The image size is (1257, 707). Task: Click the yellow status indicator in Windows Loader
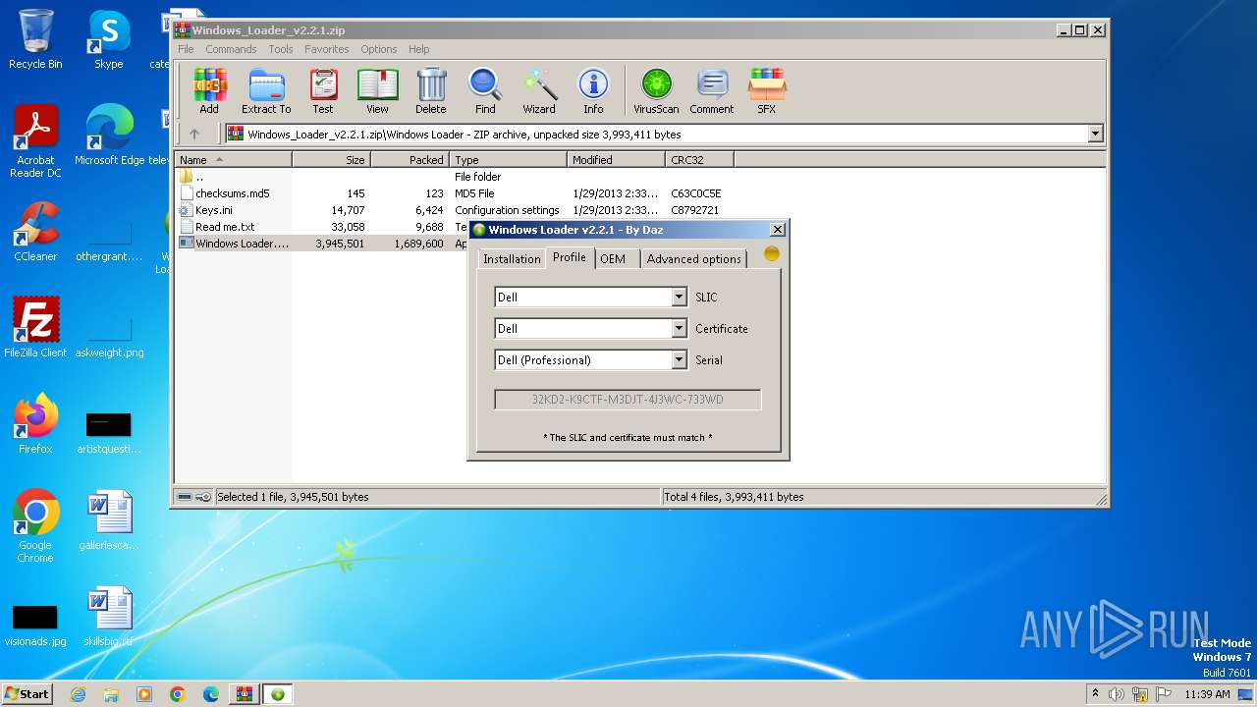[772, 254]
